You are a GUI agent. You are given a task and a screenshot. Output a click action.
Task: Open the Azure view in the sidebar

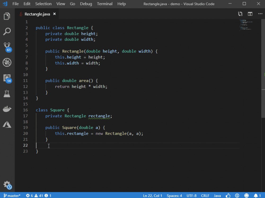click(7, 124)
